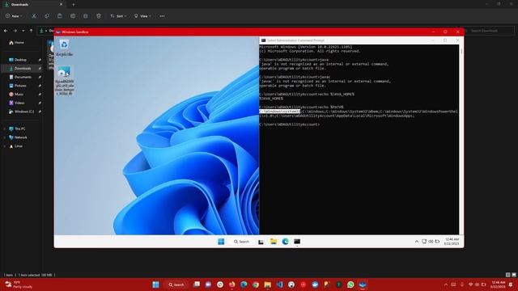Switch File Explorer to details view layout
The width and height of the screenshot is (518, 291).
click(x=507, y=275)
